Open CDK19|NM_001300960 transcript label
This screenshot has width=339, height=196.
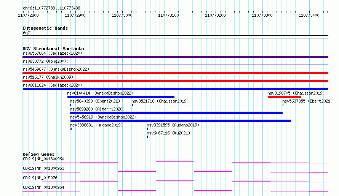[x=43, y=159]
